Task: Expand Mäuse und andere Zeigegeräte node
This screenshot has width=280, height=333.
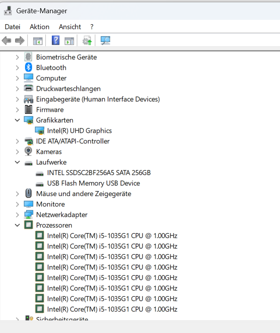Action: click(x=17, y=194)
